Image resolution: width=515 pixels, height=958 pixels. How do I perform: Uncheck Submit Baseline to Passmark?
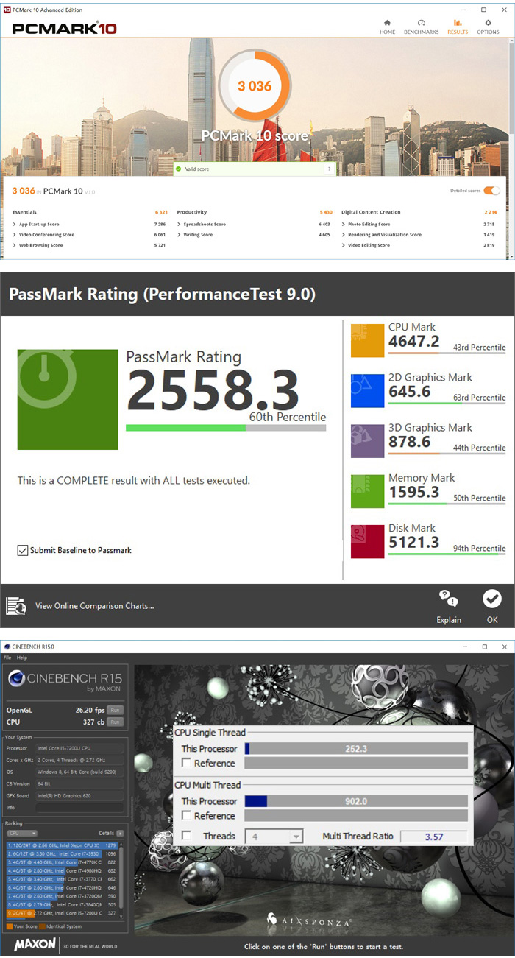coord(23,550)
